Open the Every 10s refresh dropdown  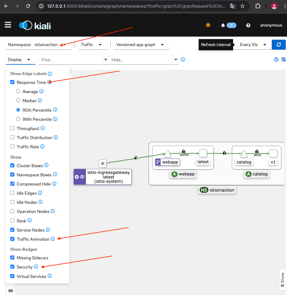[254, 45]
